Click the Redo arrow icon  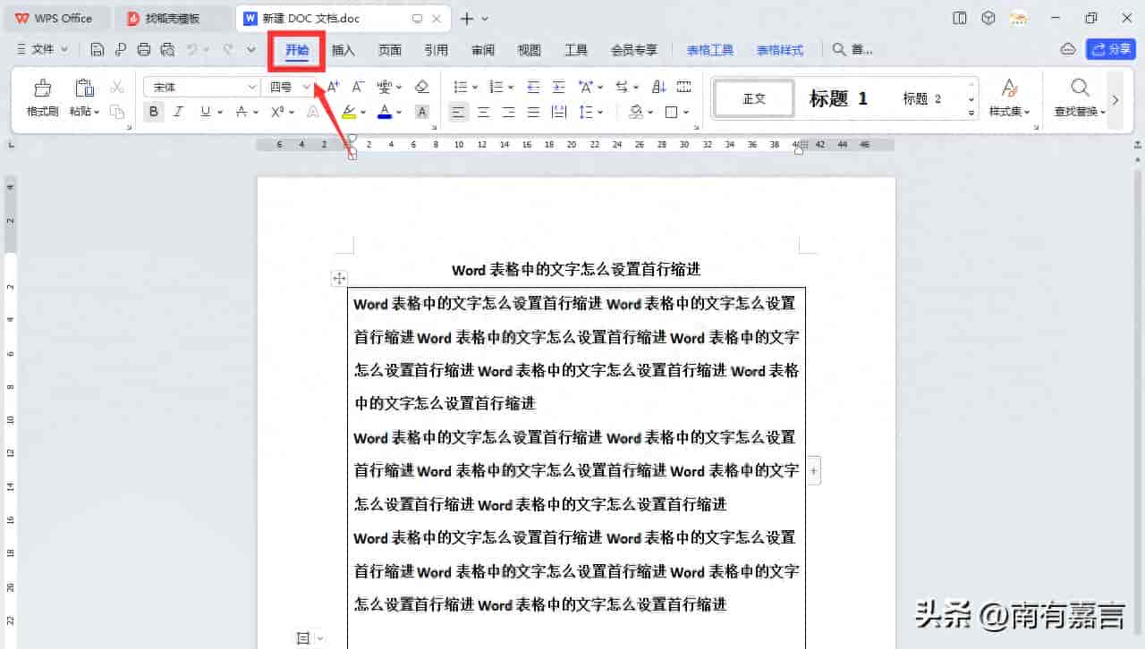tap(228, 50)
